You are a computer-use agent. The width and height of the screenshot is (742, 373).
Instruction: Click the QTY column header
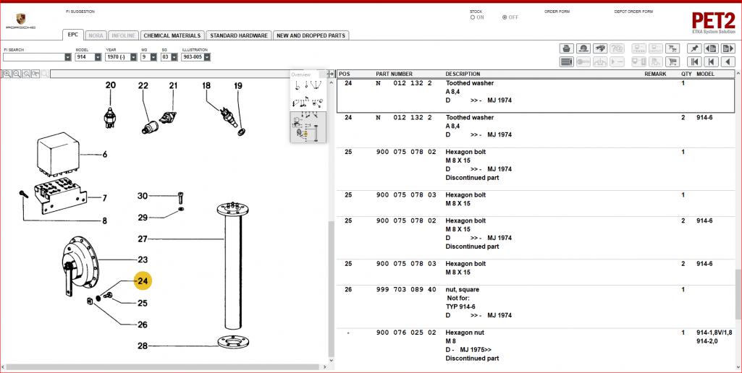coord(686,74)
